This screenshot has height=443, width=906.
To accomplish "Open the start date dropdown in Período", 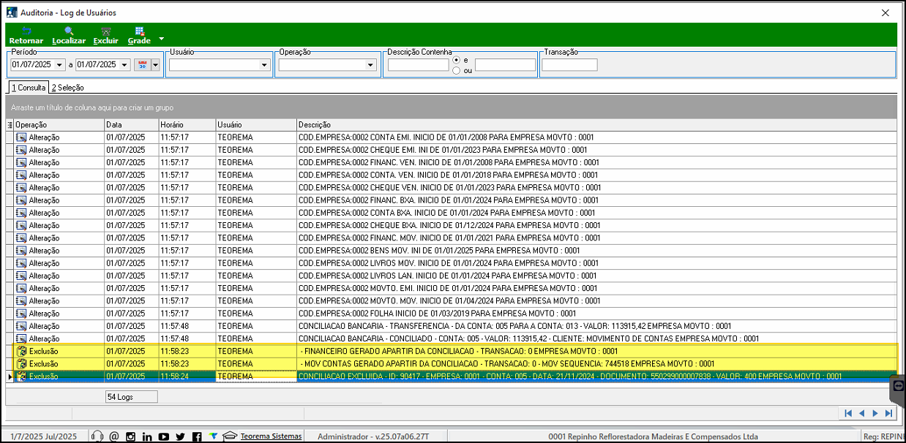I will pyautogui.click(x=60, y=65).
